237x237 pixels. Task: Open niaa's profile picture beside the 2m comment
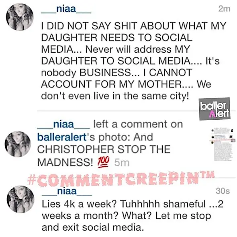(20, 17)
